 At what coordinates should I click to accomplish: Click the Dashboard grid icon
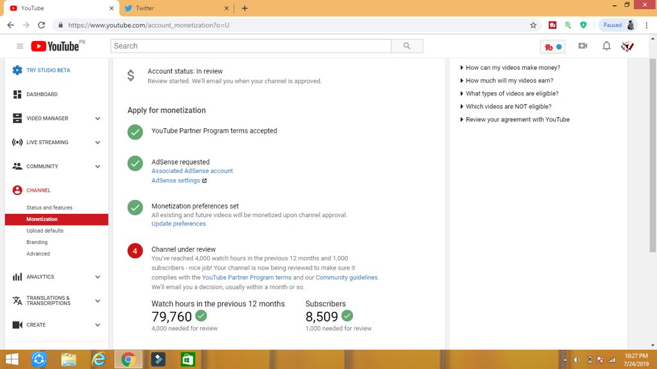coord(17,95)
